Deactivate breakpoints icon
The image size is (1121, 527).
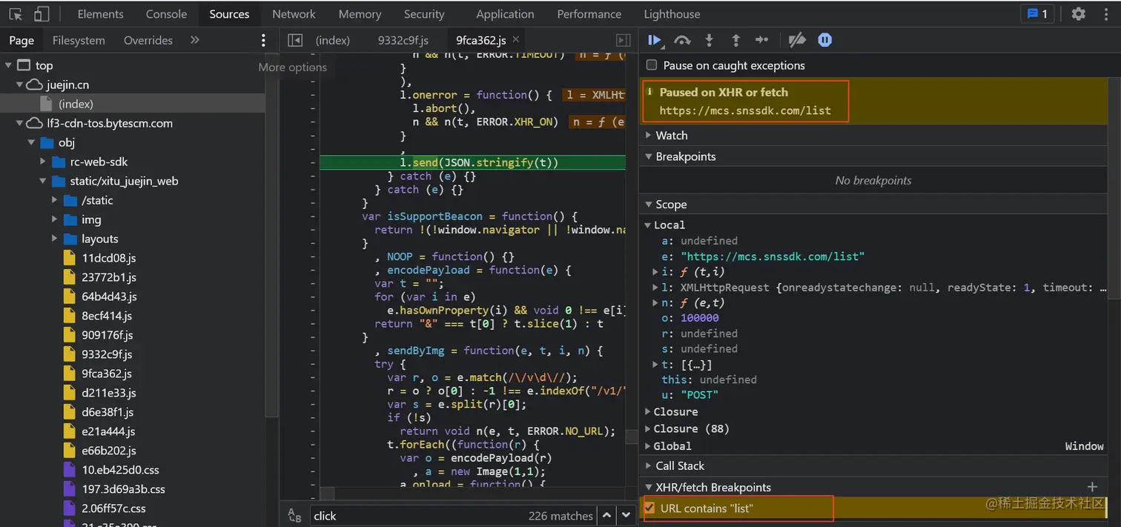point(797,40)
